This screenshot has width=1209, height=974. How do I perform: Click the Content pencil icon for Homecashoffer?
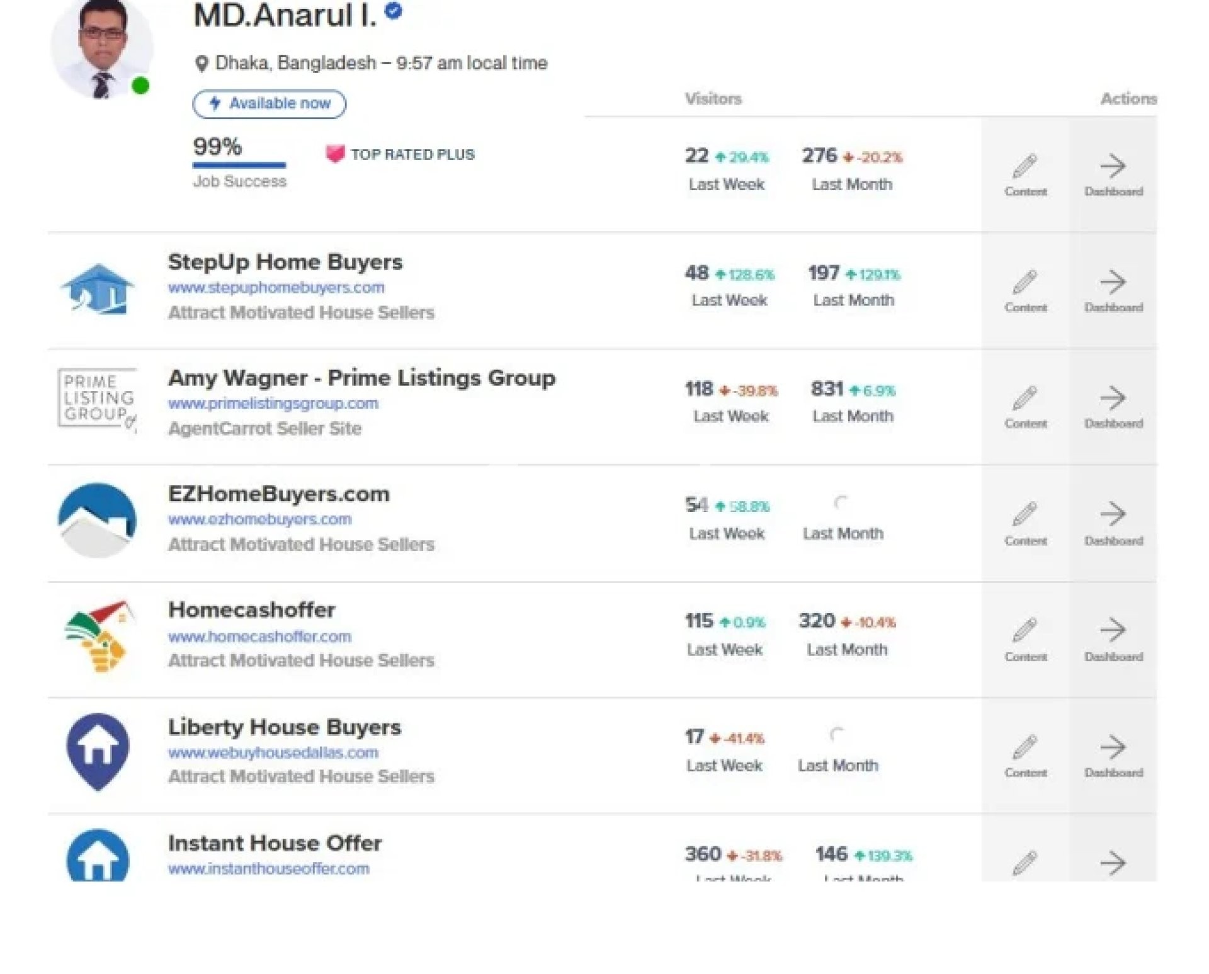pyautogui.click(x=1025, y=630)
